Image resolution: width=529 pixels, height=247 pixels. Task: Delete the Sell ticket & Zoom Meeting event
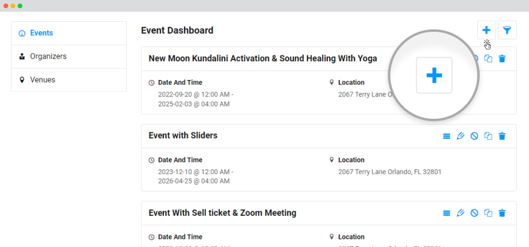point(502,213)
